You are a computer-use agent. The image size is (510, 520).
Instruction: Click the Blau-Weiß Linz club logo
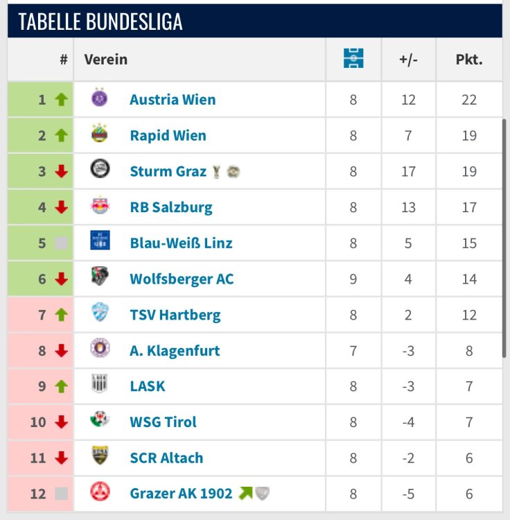(x=100, y=242)
